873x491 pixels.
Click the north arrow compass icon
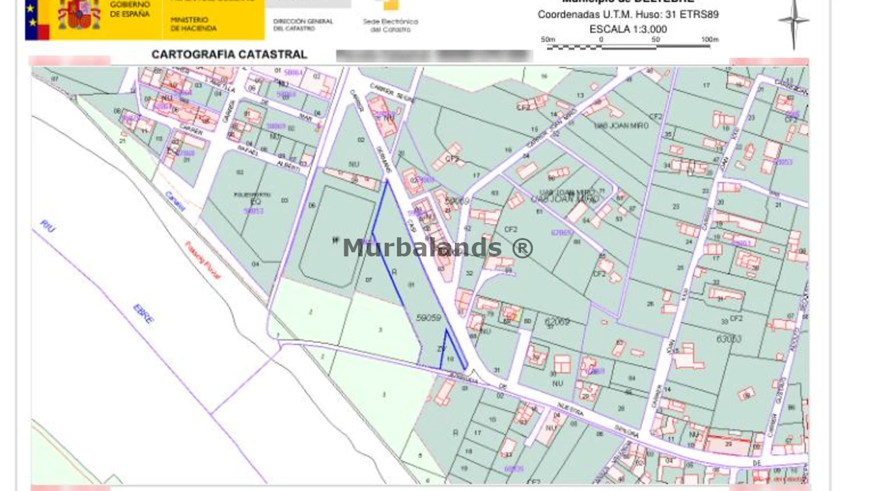[793, 22]
